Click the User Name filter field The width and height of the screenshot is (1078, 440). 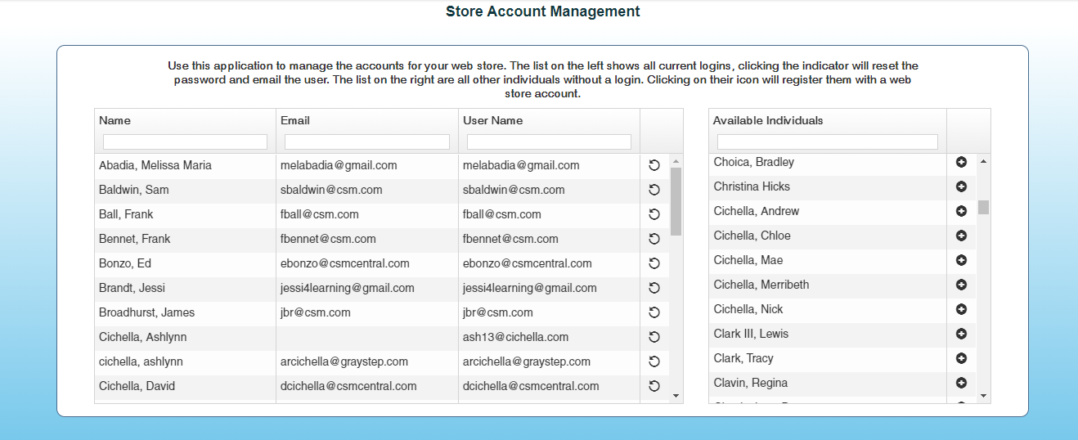[x=549, y=141]
